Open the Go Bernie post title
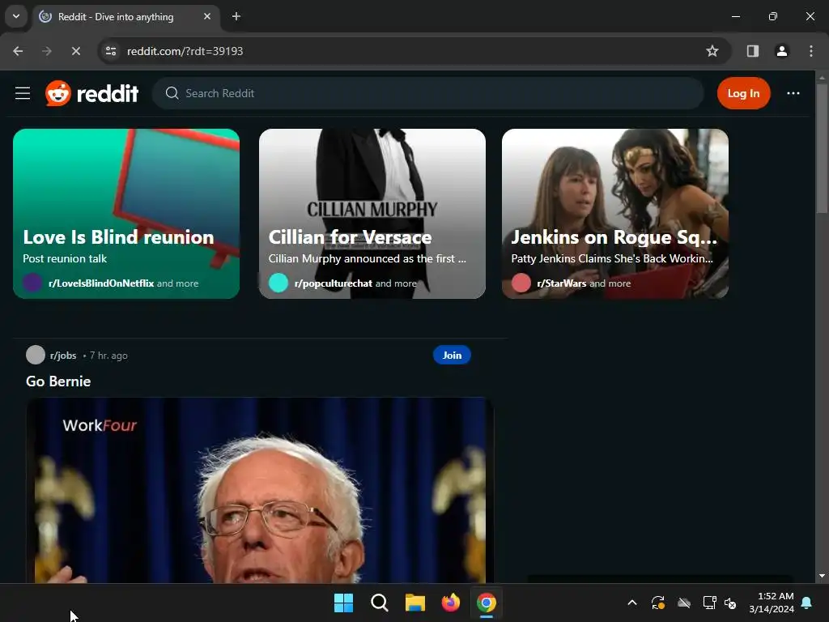Image resolution: width=829 pixels, height=622 pixels. click(58, 381)
